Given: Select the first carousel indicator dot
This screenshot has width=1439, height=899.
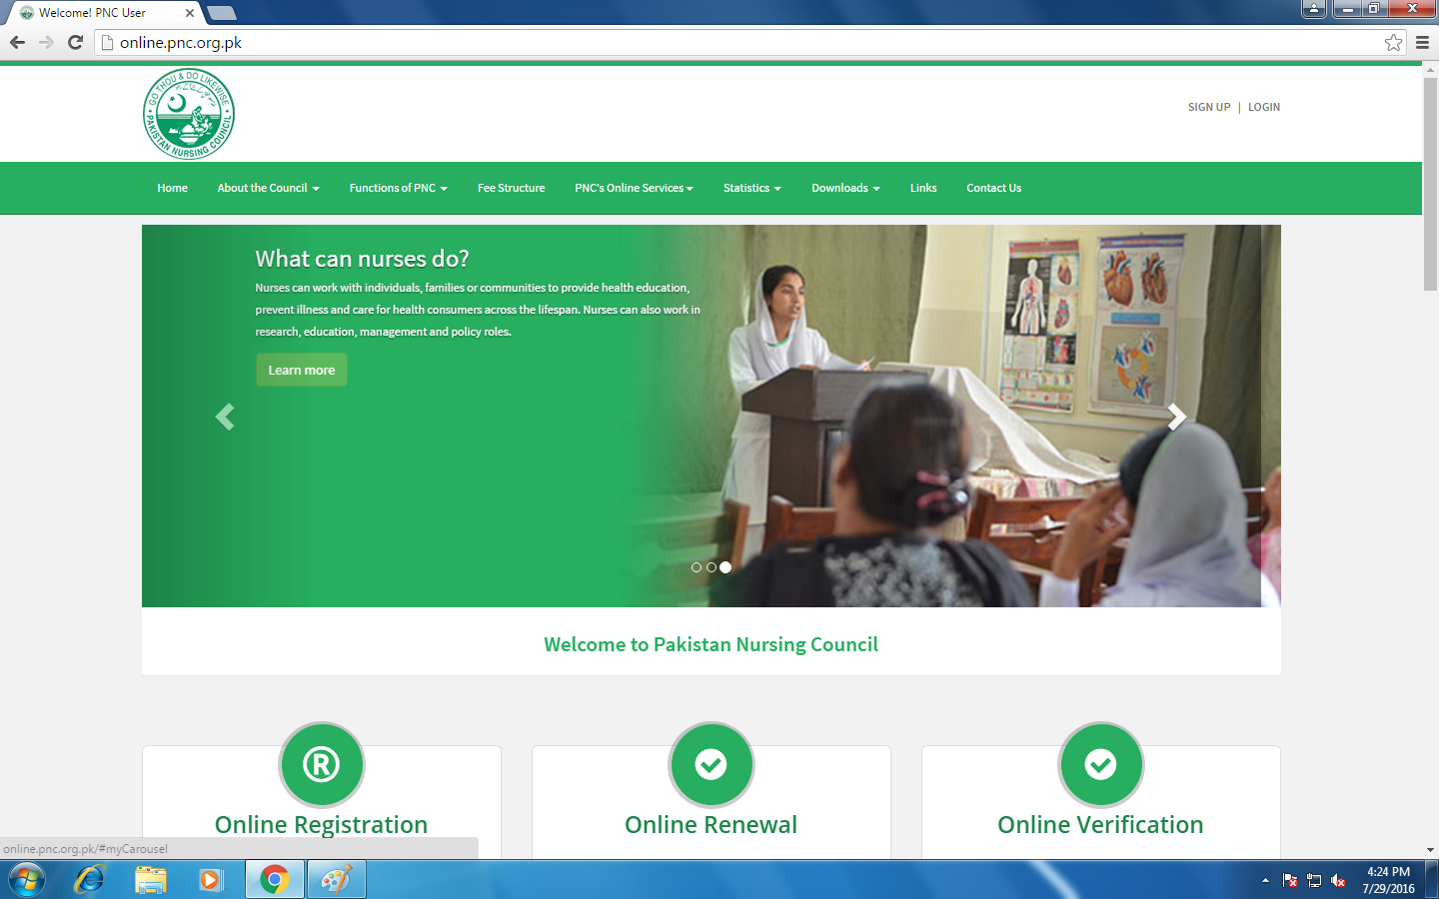Looking at the screenshot, I should [x=697, y=567].
